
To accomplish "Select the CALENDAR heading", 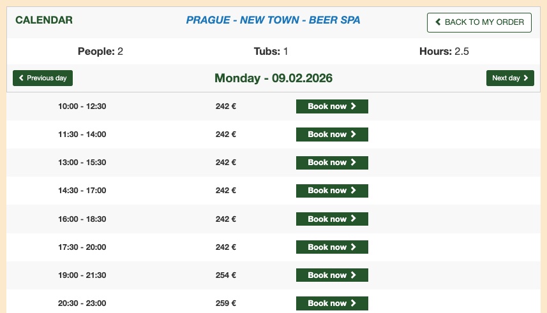I will (x=44, y=20).
